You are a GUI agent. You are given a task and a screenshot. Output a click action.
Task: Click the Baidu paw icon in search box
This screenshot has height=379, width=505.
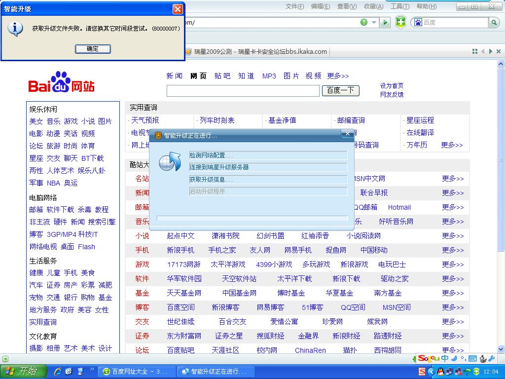point(418,23)
